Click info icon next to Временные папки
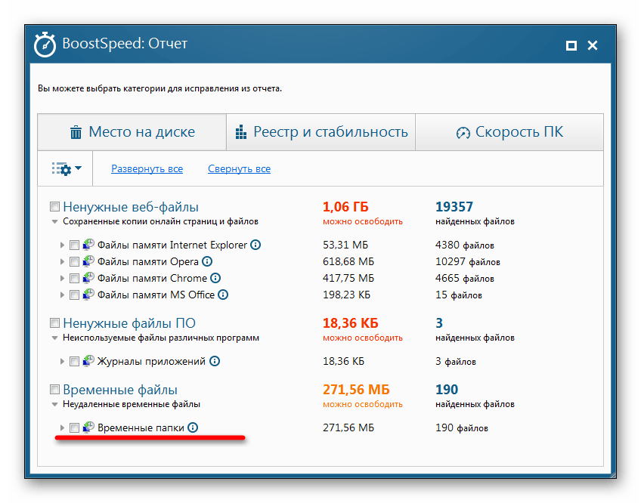This screenshot has width=641, height=503. click(x=193, y=427)
